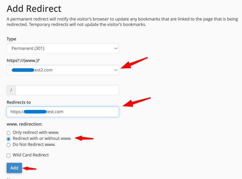Click the red arrow pointing at the Add button

[30, 169]
